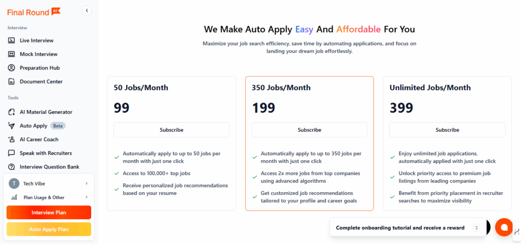
Task: Open the orange chat support bubble
Action: click(504, 227)
